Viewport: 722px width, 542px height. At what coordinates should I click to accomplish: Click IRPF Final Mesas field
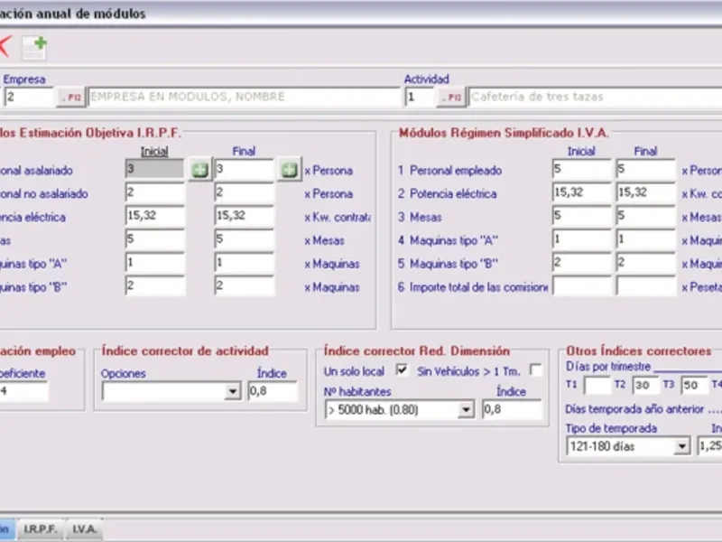(x=245, y=239)
